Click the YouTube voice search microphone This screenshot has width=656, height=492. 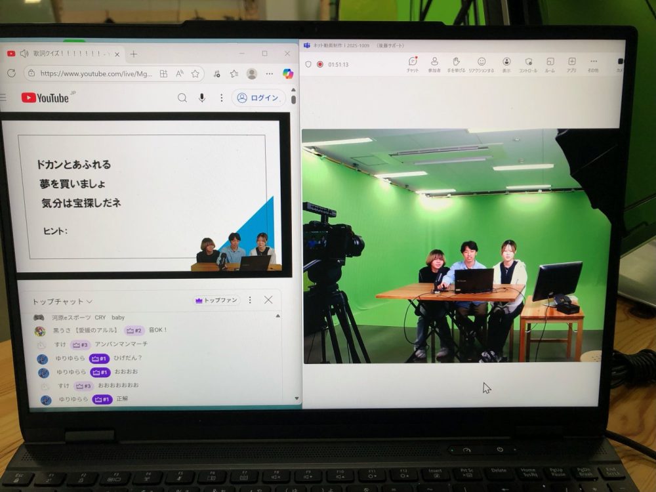(202, 98)
